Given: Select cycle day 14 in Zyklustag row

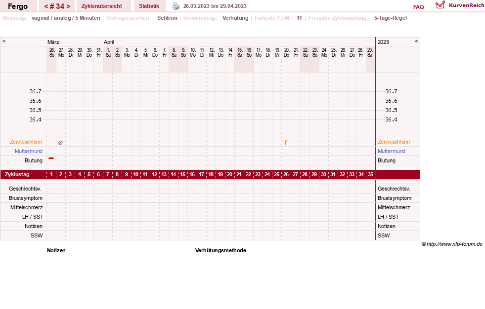Looking at the screenshot, I should click(x=173, y=174).
